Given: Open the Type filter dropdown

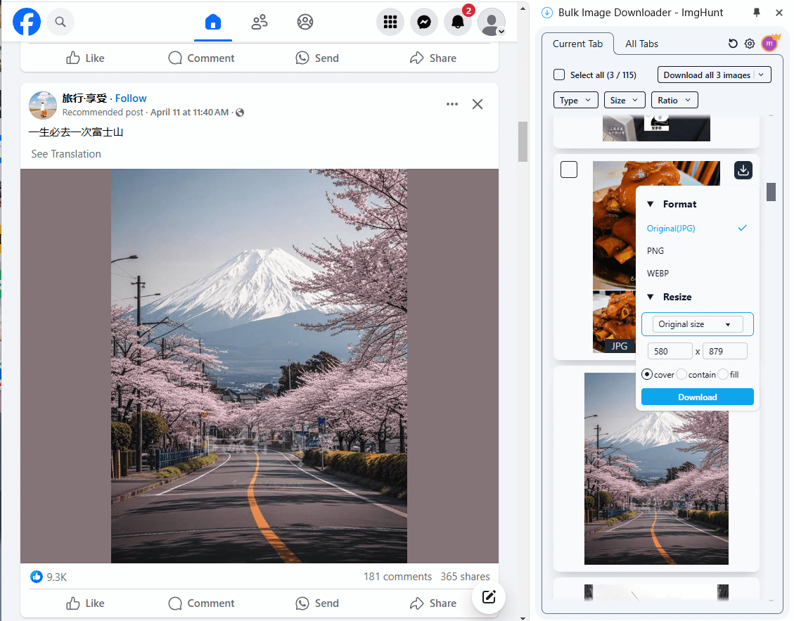Looking at the screenshot, I should point(575,99).
